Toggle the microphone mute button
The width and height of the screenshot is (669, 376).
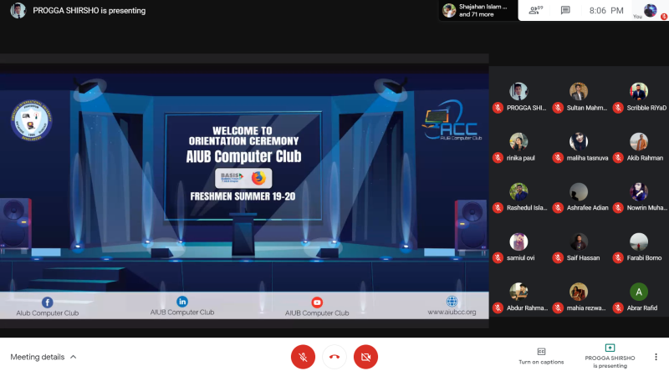(x=303, y=357)
